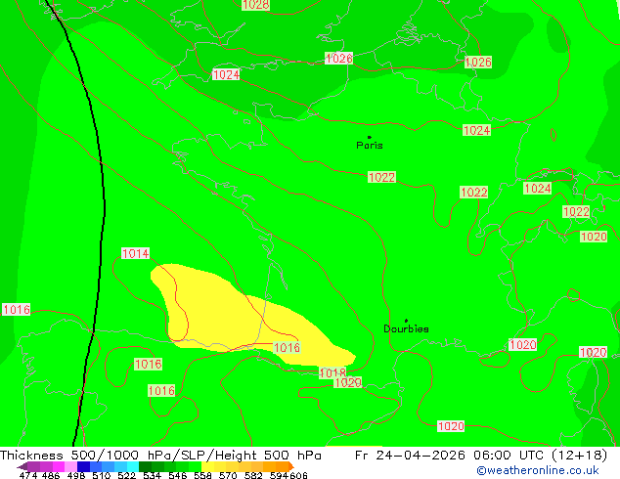This screenshot has width=620, height=479.
Task: Click the black dot marking Dourbies
Action: click(406, 321)
